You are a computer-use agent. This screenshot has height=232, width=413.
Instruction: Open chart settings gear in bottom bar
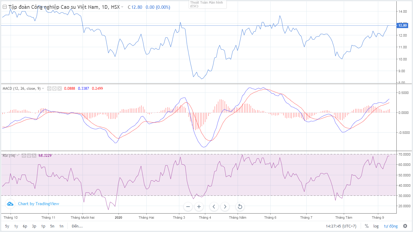[x=405, y=226]
